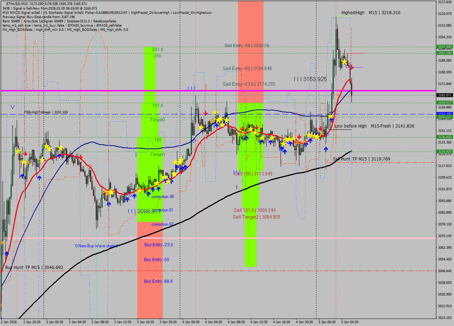Click the "Sell Hunt TP M15 | 3119.769" annotation

pos(362,159)
